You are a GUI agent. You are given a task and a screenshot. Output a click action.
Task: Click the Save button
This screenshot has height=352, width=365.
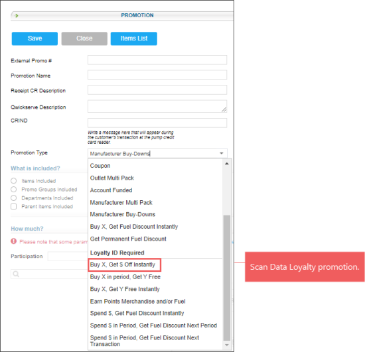pos(35,38)
